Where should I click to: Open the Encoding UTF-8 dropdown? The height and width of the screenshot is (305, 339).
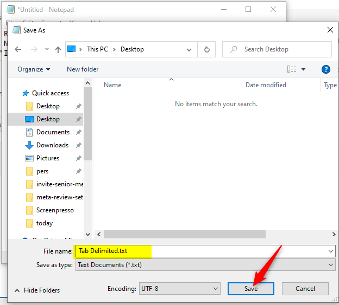pyautogui.click(x=180, y=288)
